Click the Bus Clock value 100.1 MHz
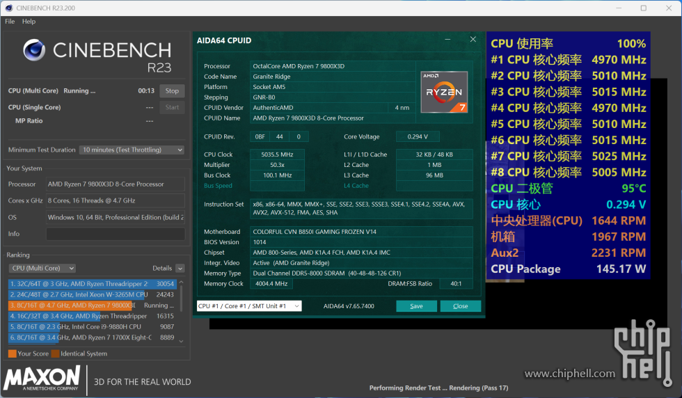The height and width of the screenshot is (398, 682). pyautogui.click(x=277, y=175)
